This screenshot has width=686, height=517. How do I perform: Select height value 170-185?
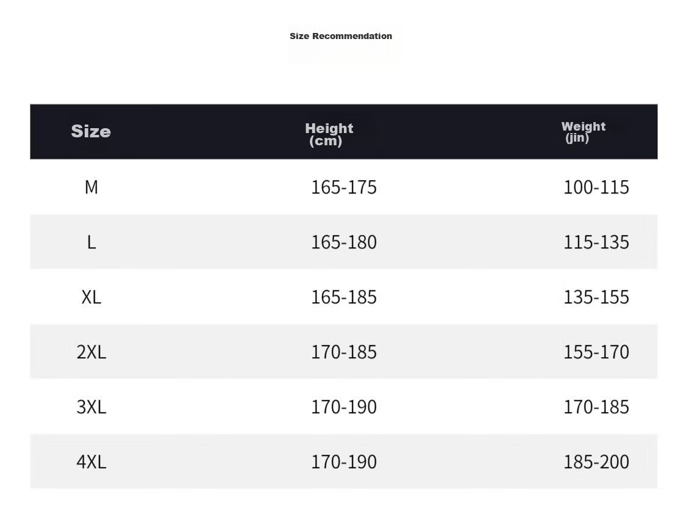[343, 352]
